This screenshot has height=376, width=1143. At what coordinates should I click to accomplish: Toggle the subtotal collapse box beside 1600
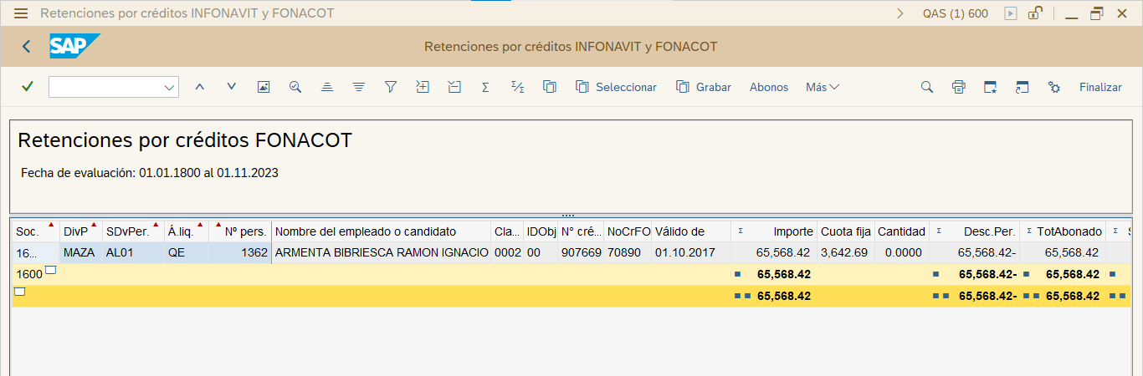(x=50, y=270)
